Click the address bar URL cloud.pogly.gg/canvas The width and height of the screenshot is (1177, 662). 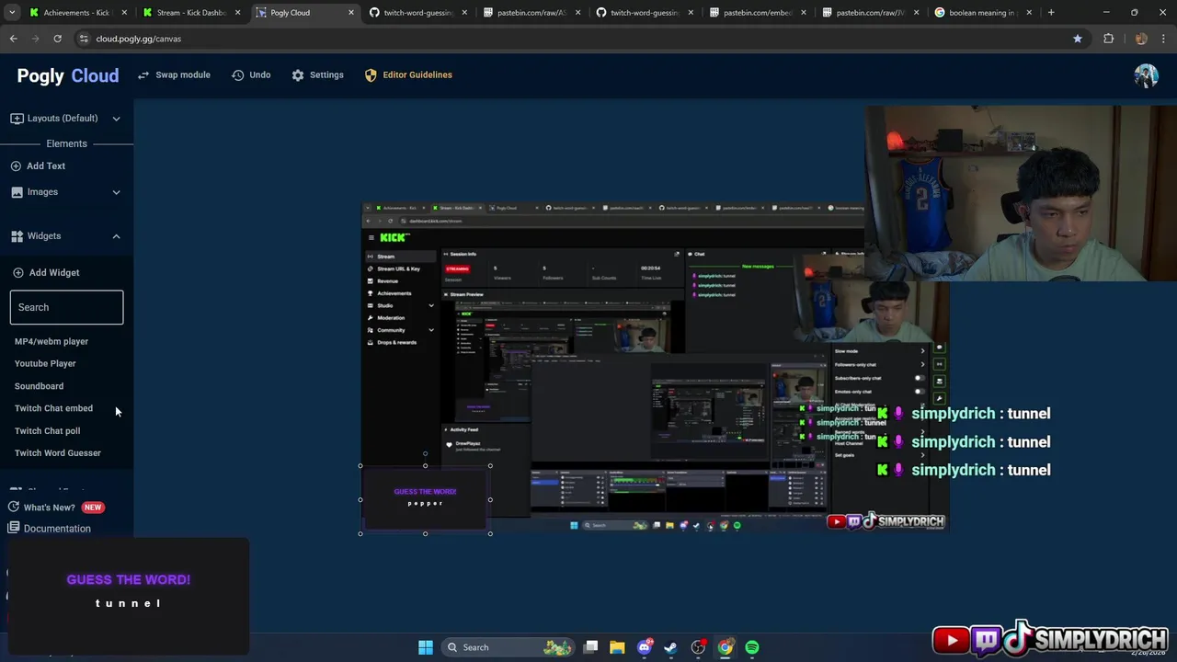[x=139, y=39]
